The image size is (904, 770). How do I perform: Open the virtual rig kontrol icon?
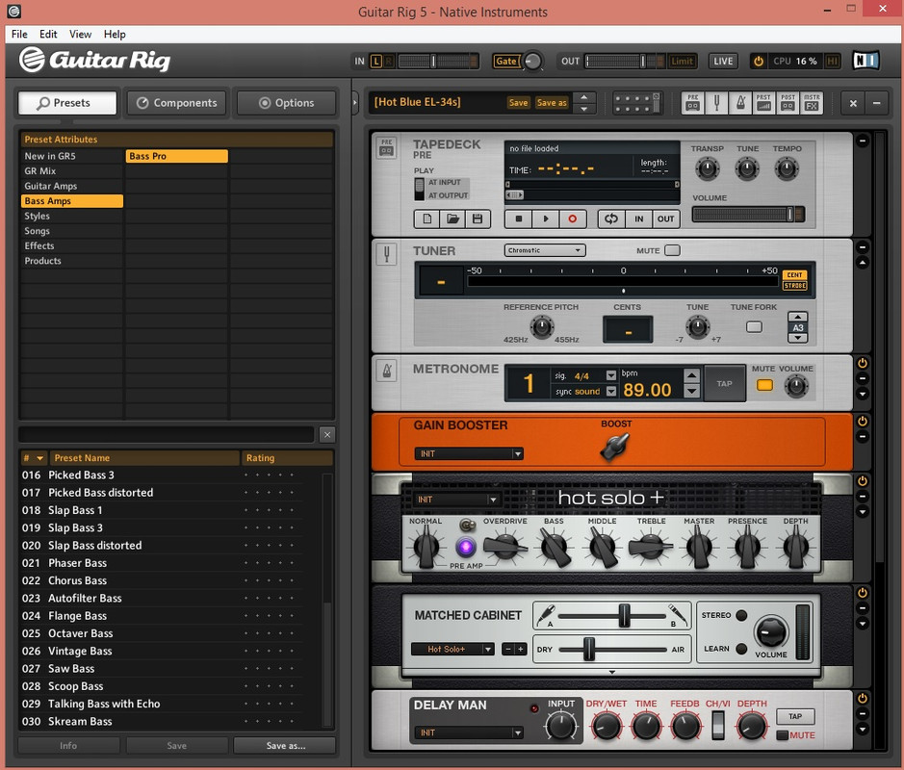coord(636,103)
